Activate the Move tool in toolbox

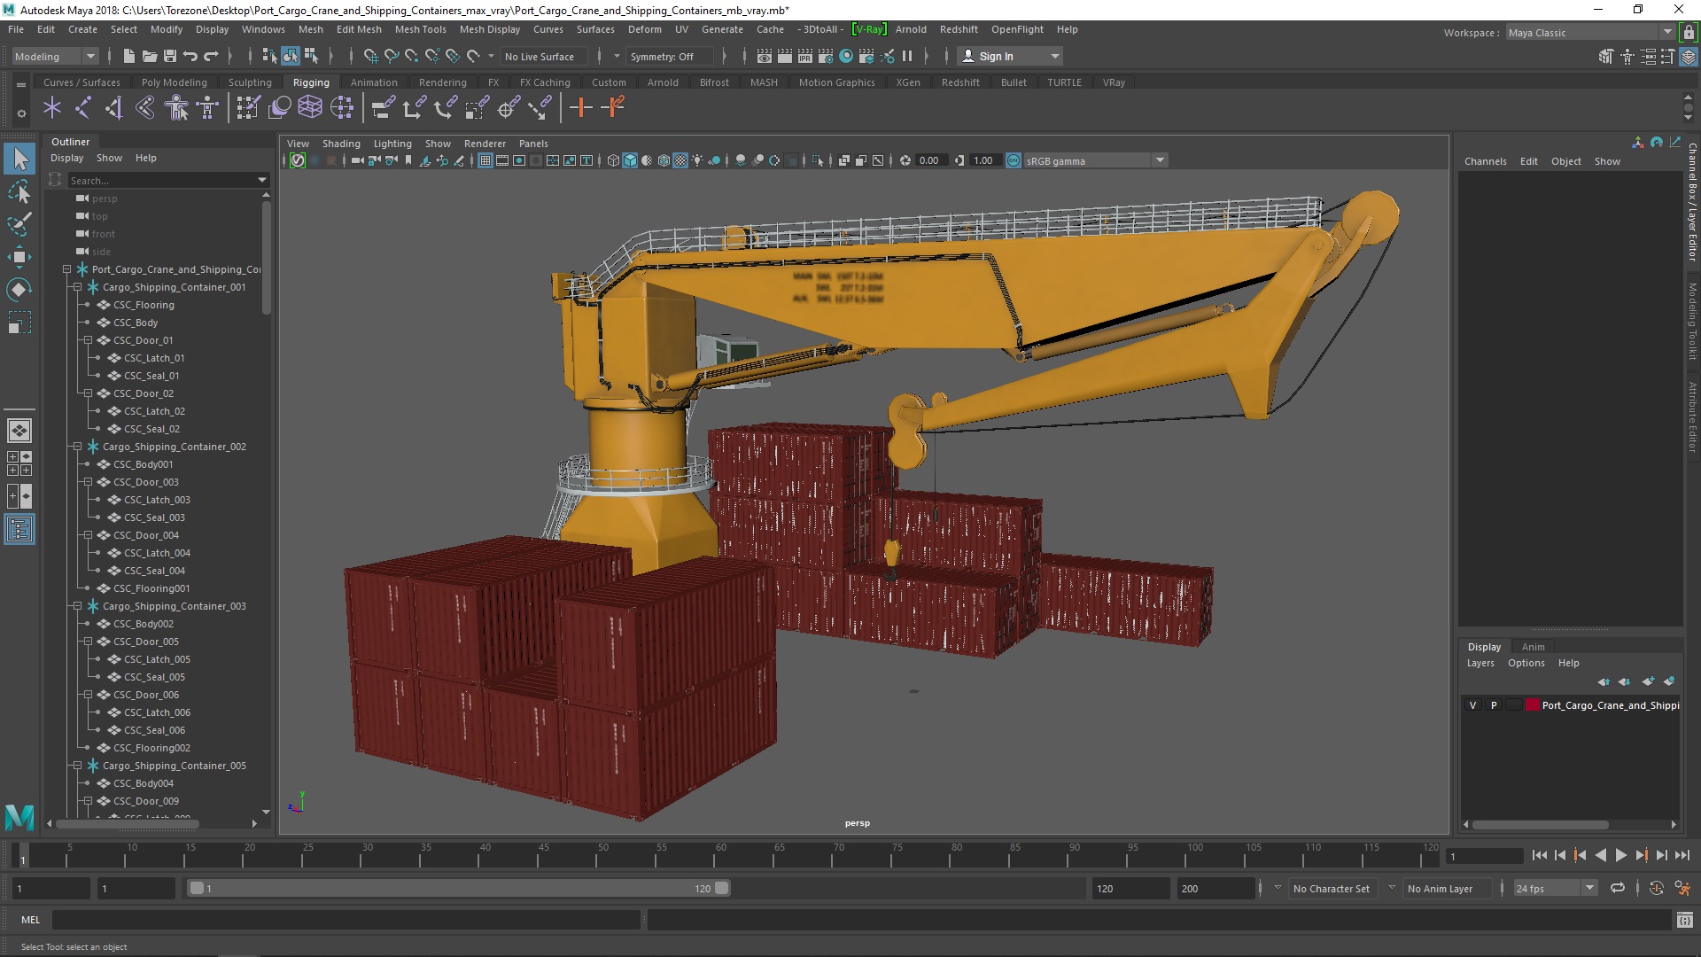19,257
